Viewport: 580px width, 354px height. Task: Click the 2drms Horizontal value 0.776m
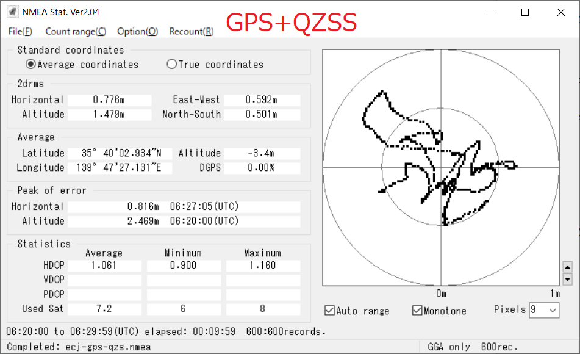110,100
